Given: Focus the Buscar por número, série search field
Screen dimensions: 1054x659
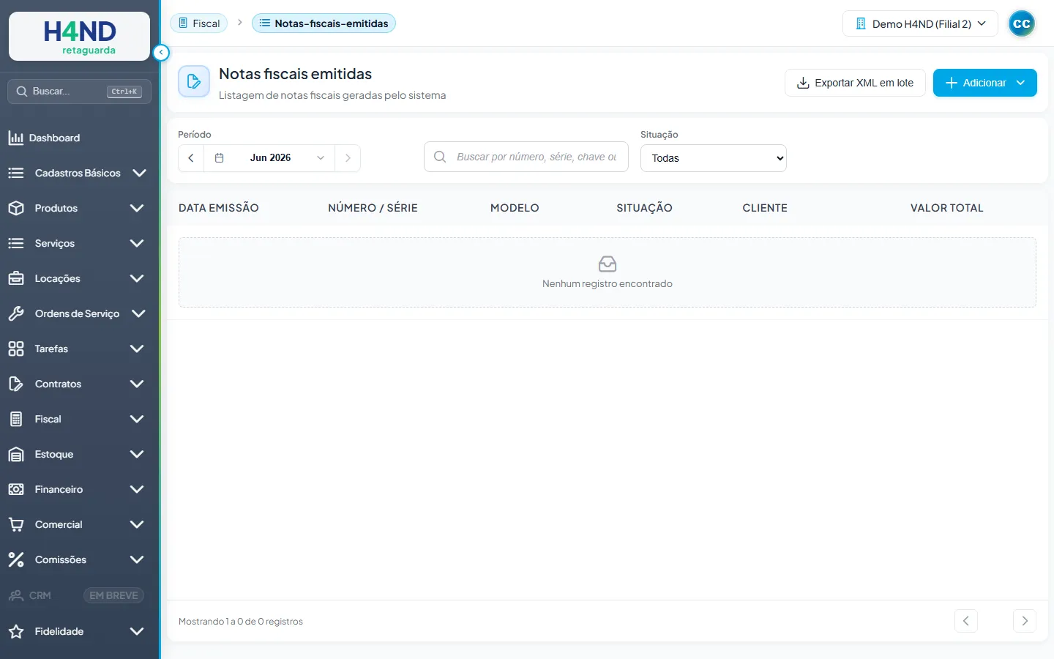Looking at the screenshot, I should pos(526,157).
